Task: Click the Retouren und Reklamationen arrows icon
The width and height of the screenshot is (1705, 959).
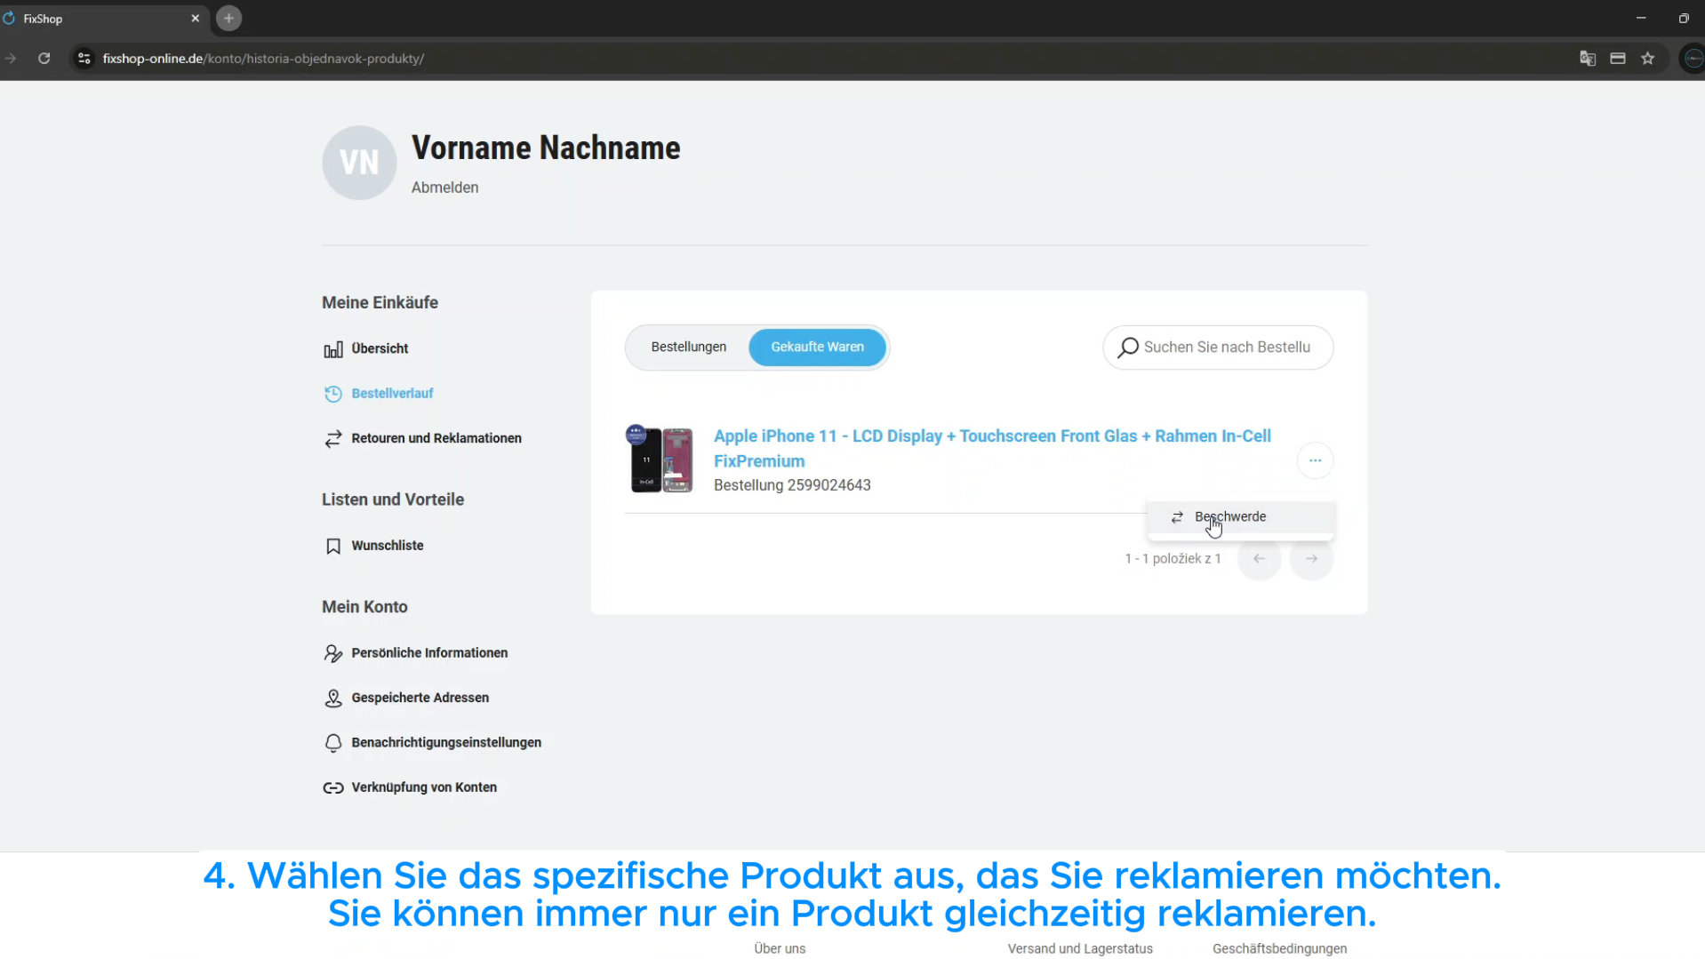Action: [332, 439]
